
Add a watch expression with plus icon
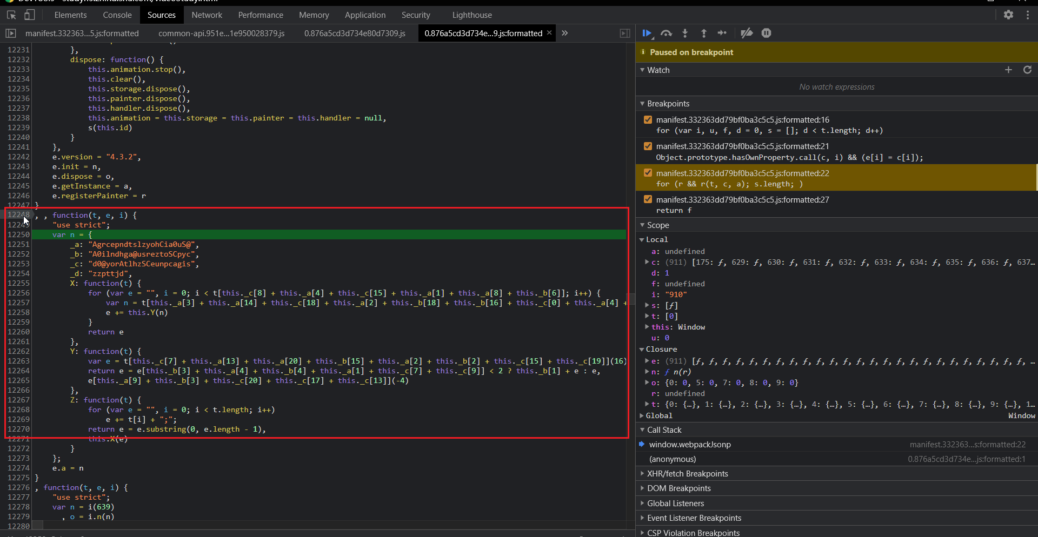[x=1008, y=70]
